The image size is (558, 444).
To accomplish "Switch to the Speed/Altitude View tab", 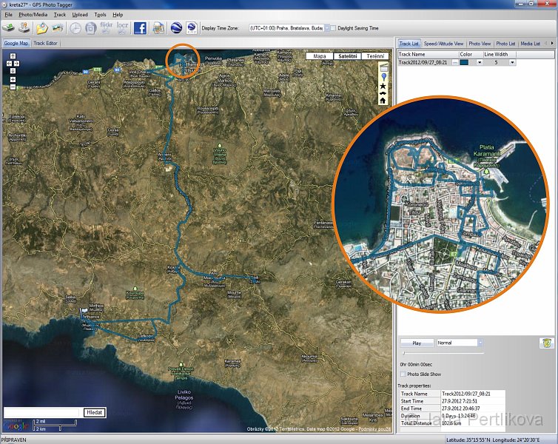I will [443, 44].
